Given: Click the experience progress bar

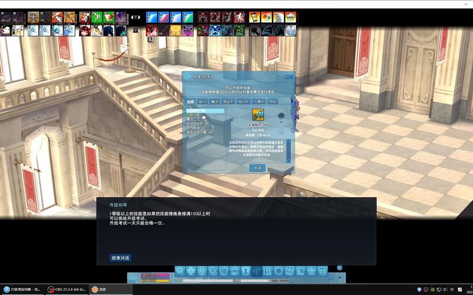Looking at the screenshot, I should pos(236,281).
